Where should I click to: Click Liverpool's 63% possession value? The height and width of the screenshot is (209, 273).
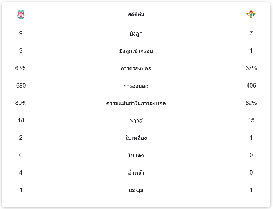coord(21,68)
